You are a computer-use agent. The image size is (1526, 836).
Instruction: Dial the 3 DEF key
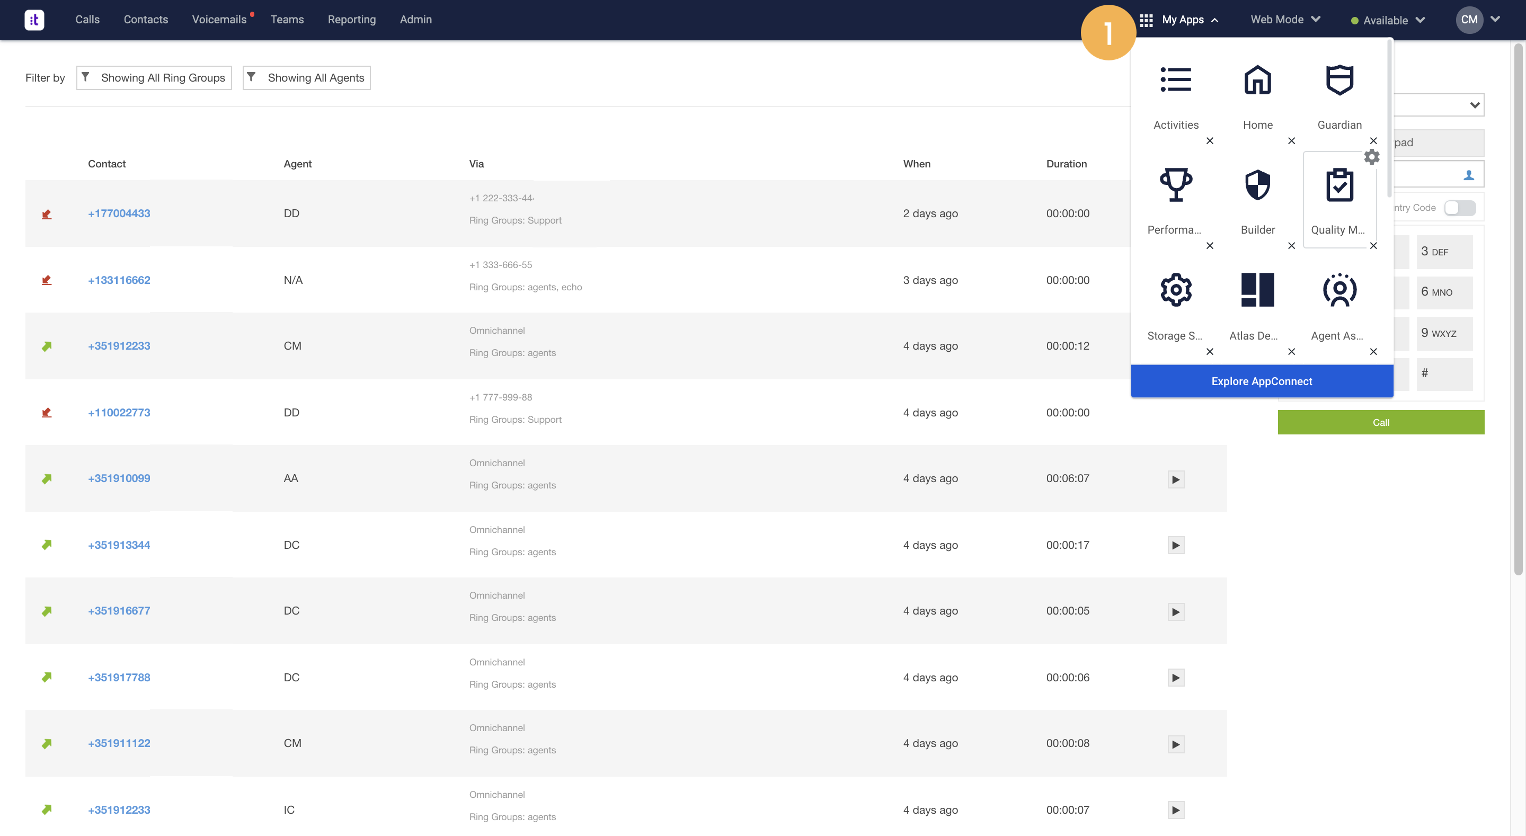[1444, 252]
